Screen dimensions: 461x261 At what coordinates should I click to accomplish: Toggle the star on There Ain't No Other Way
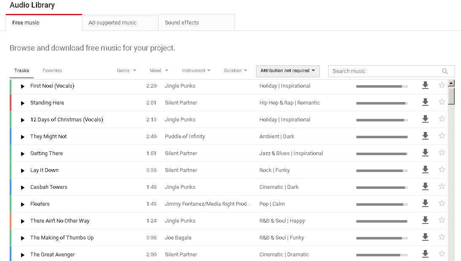tap(442, 220)
